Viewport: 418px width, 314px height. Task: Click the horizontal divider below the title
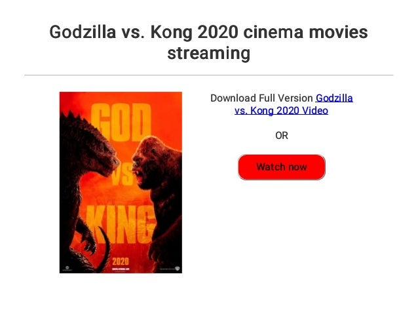209,75
